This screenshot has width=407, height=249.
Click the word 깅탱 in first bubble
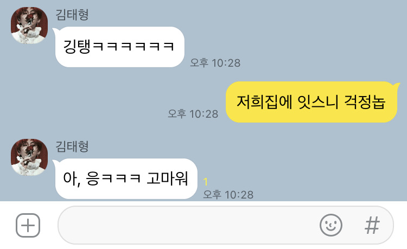tap(77, 47)
